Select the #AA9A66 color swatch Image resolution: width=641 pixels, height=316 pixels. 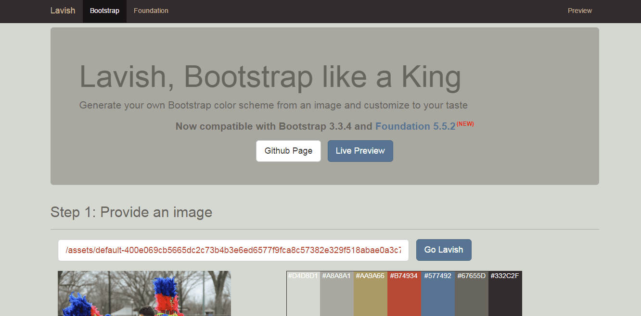[371, 293]
